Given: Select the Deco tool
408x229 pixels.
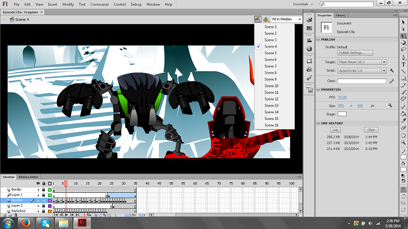Looking at the screenshot, I should [403, 98].
